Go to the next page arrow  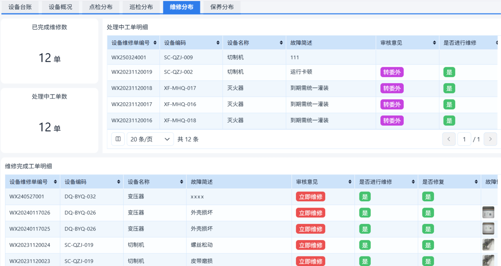tap(491, 139)
